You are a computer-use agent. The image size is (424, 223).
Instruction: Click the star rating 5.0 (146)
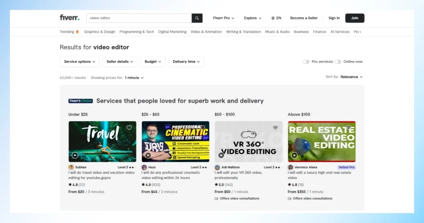(x=224, y=185)
